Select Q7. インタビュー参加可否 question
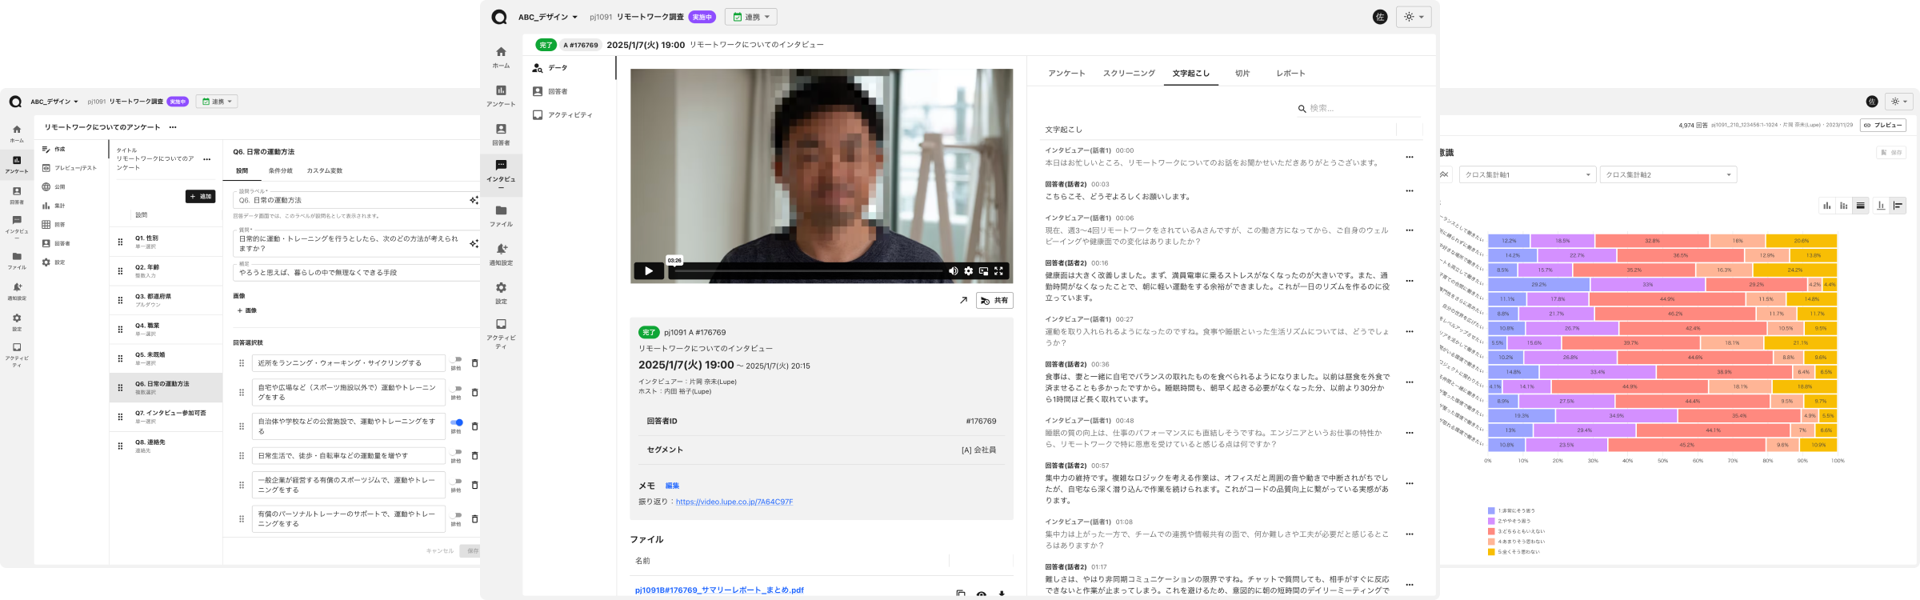 pos(166,417)
